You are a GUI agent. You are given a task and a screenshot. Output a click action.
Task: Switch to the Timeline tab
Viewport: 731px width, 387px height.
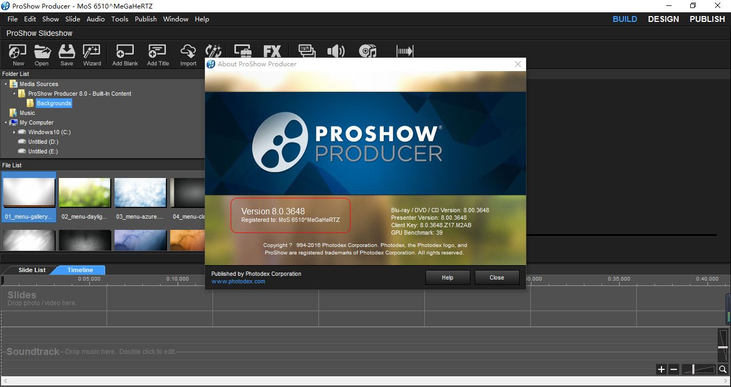click(80, 270)
